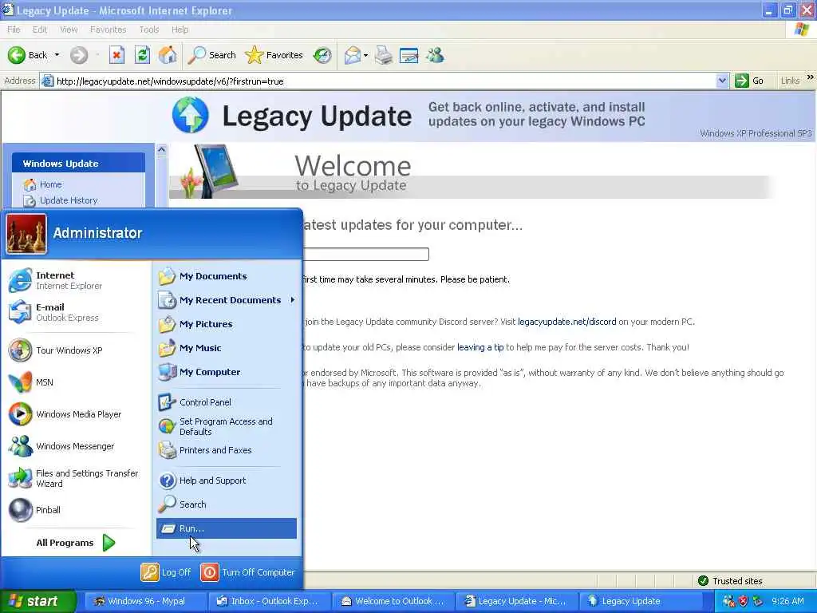Image resolution: width=817 pixels, height=613 pixels.
Task: Switch to Inbox - Outlook Express taskbar button
Action: coord(268,601)
